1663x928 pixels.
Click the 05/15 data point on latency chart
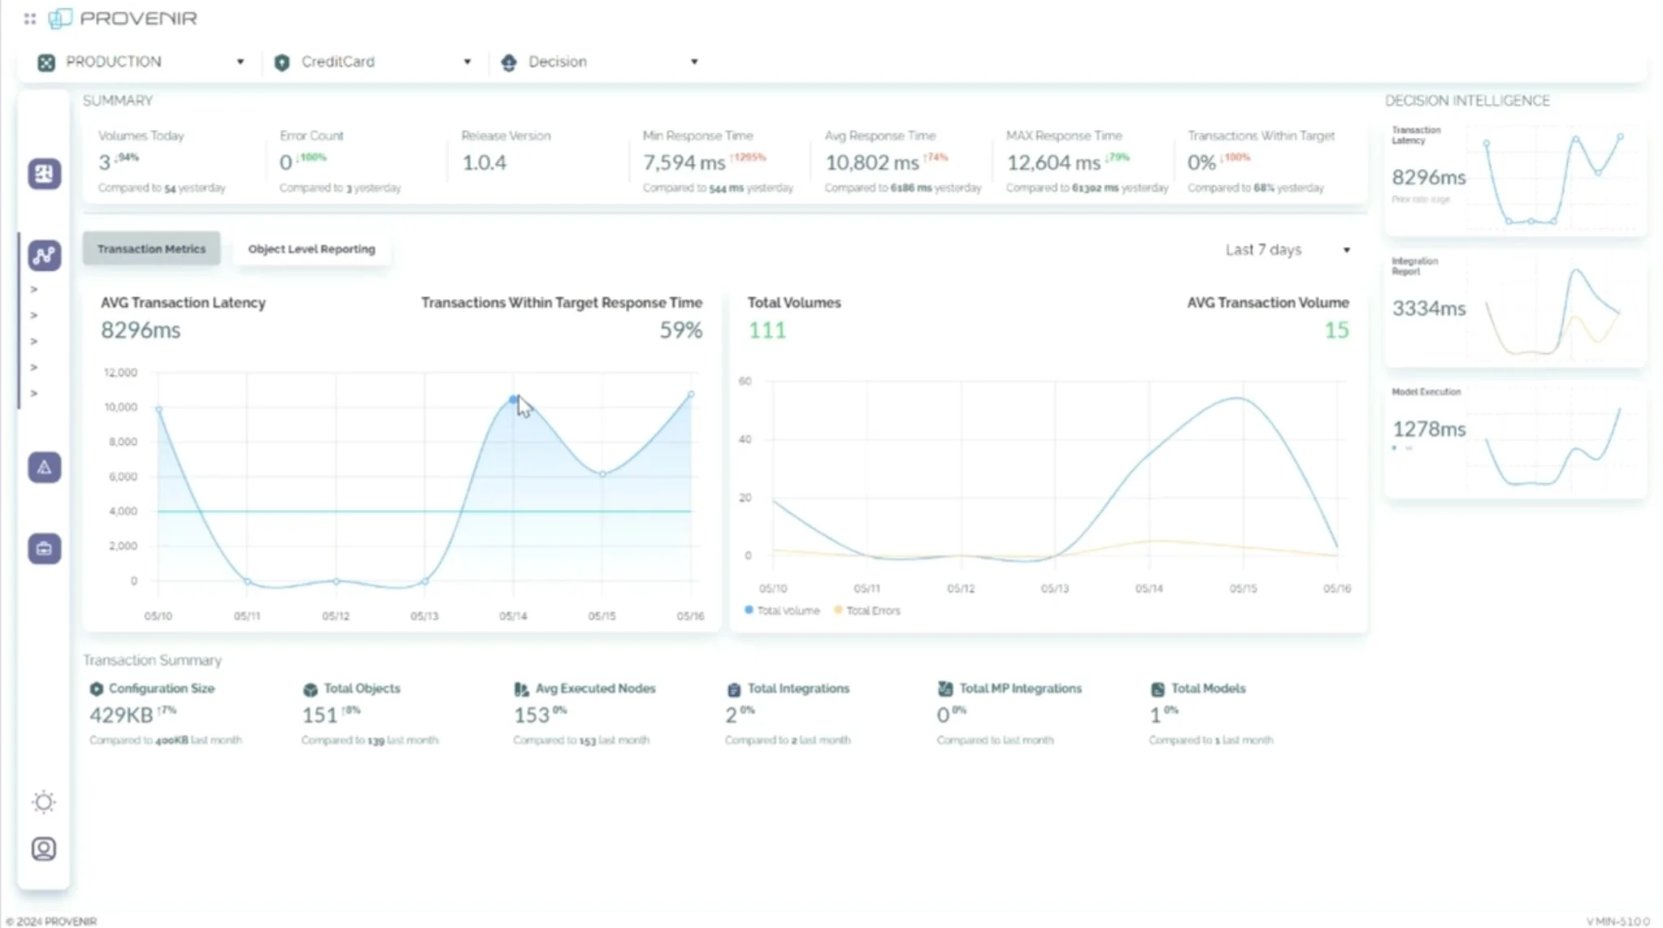coord(603,474)
